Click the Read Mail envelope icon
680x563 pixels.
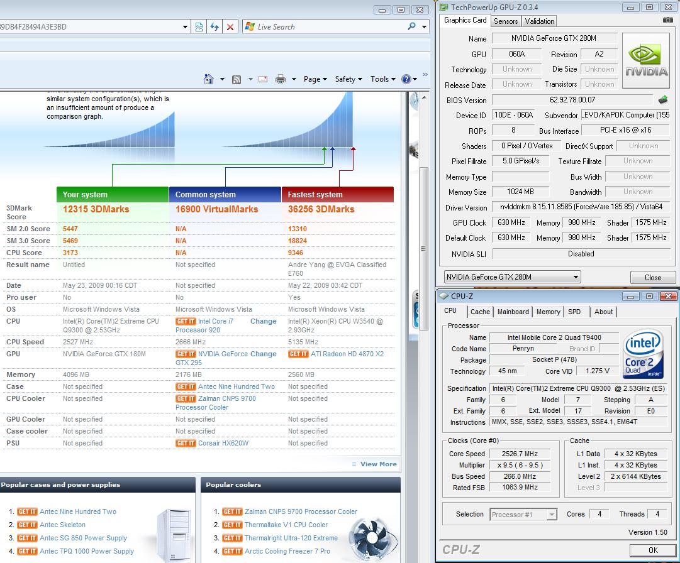pyautogui.click(x=263, y=79)
